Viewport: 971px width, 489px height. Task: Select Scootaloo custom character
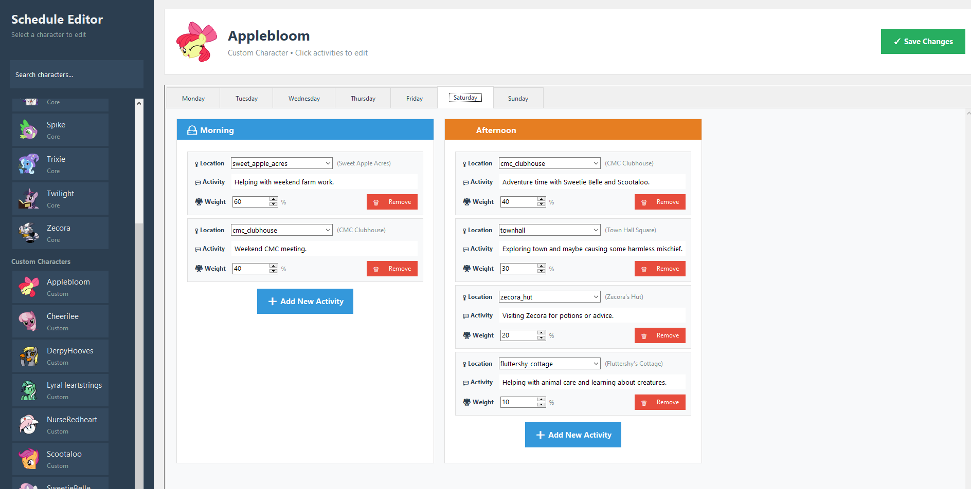point(60,459)
